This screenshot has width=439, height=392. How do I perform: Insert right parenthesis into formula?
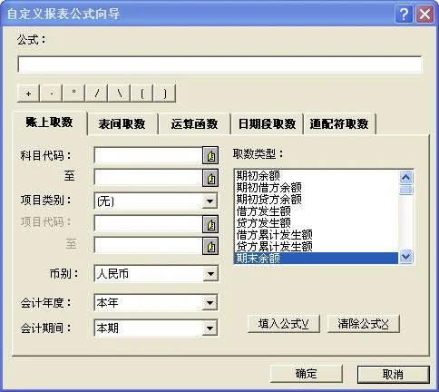[165, 93]
